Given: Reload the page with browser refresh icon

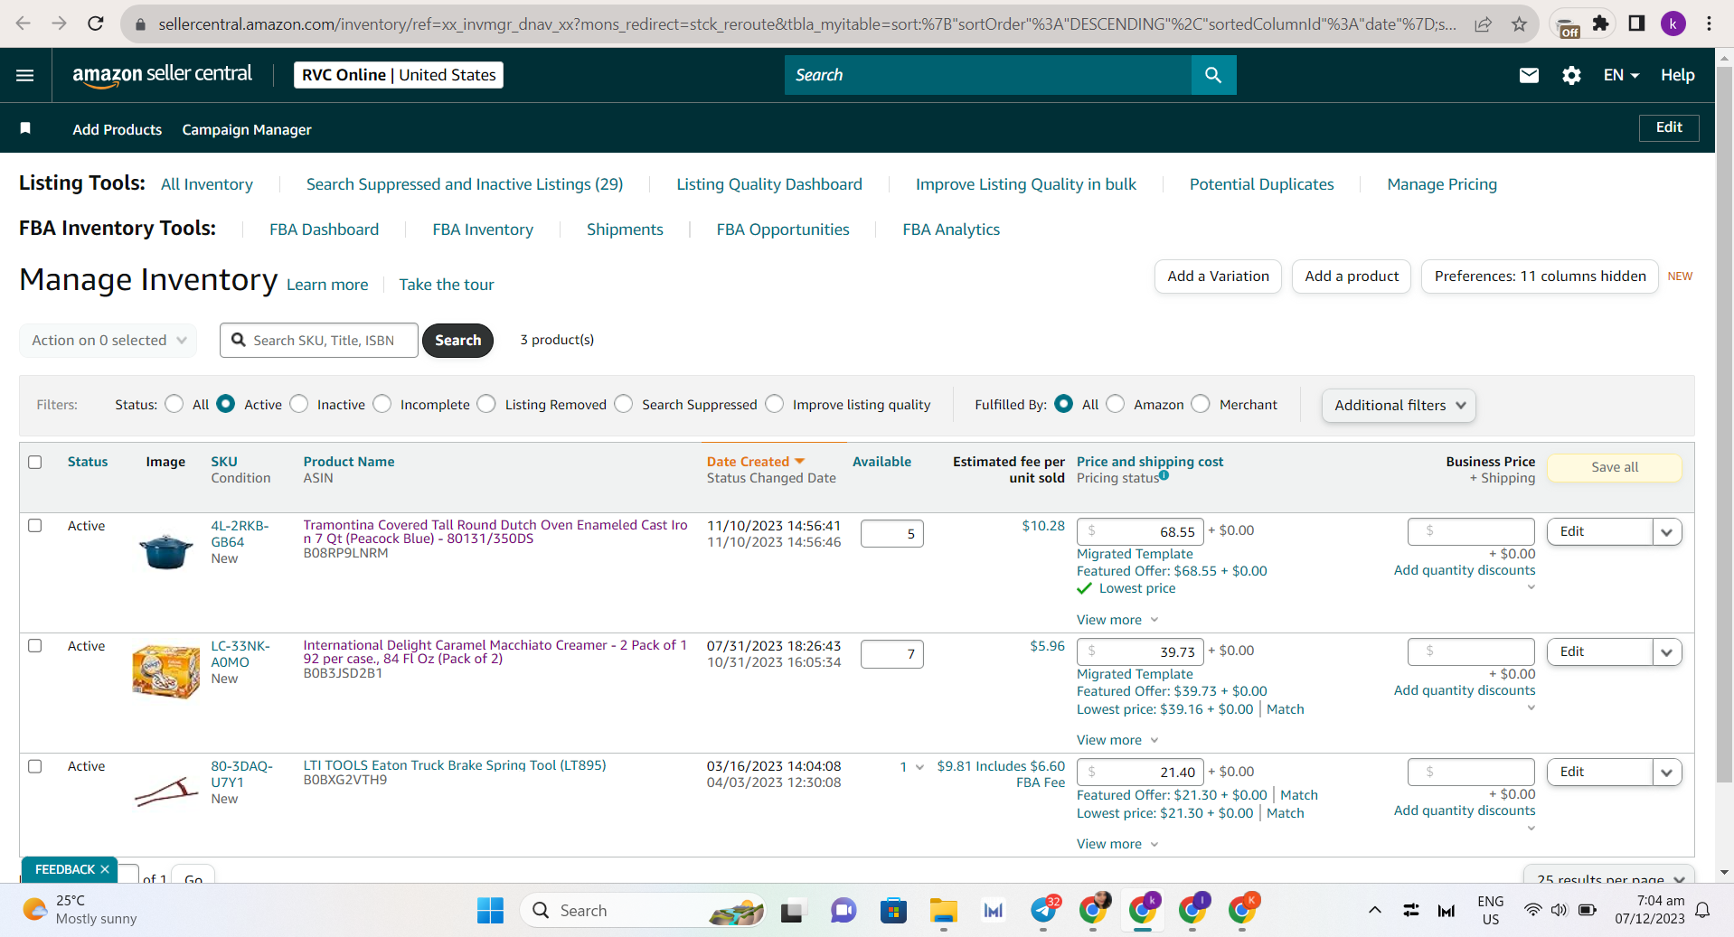Looking at the screenshot, I should point(96,23).
